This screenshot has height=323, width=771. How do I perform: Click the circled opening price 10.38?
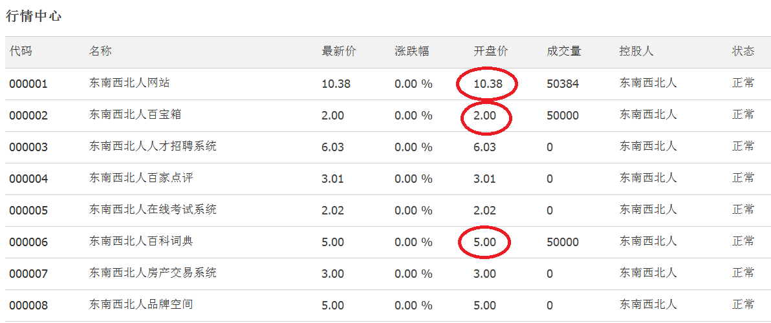coord(488,84)
